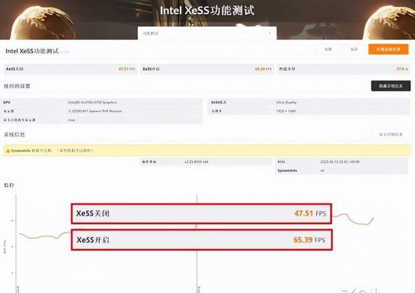Click the Intel XeSS功能测试 result title
The image size is (415, 293).
point(32,51)
